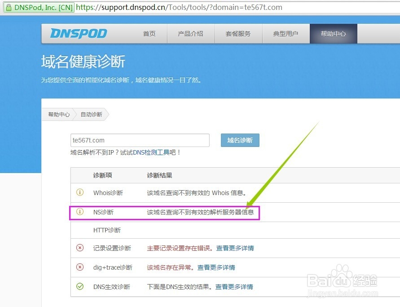Click the te567t.com domain input field

point(140,140)
